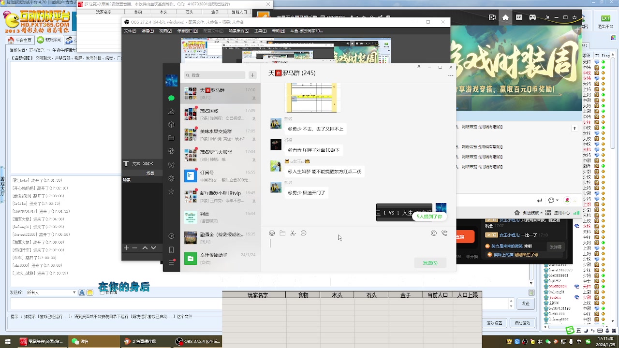Open the 茂名国旅 conversation
This screenshot has height=348, width=619.
coord(221,114)
